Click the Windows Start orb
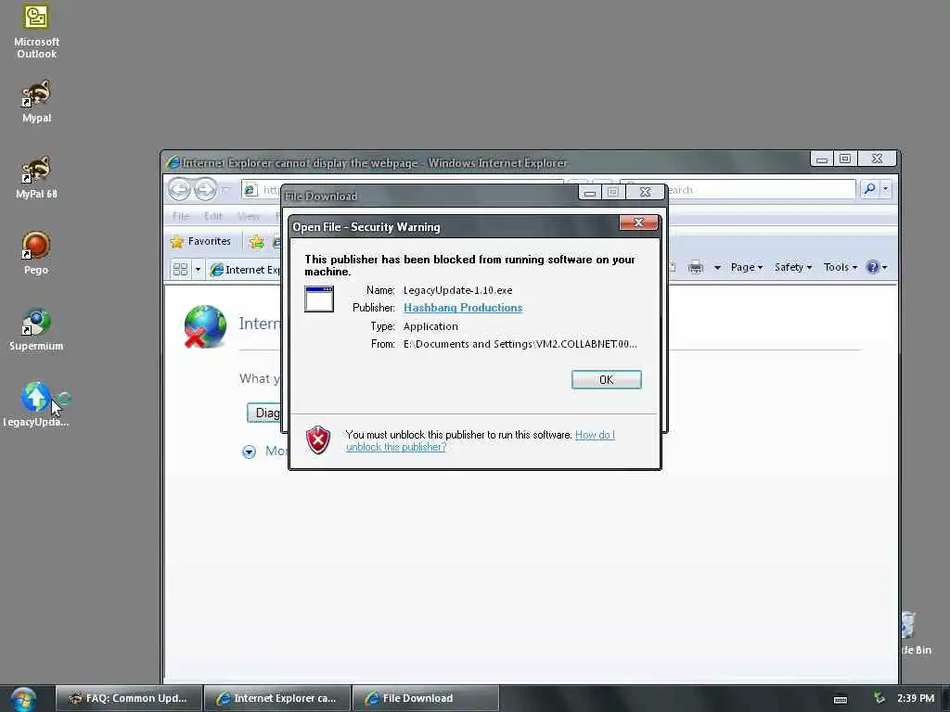Screen dimensions: 950x712 click(x=22, y=699)
